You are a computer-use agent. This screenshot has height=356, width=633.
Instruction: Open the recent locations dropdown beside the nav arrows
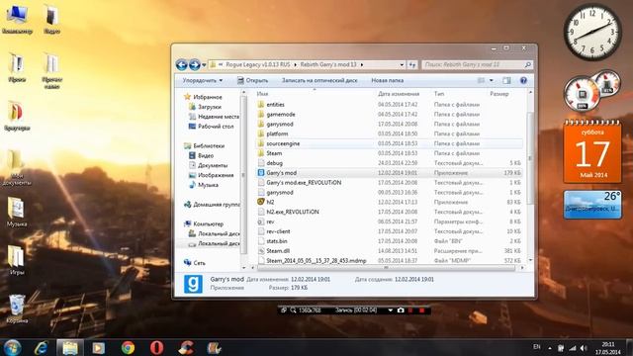pyautogui.click(x=204, y=65)
